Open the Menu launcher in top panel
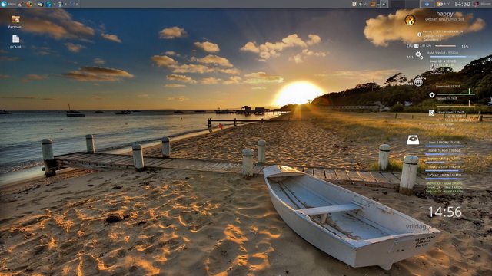Image resolution: width=492 pixels, height=276 pixels. point(8,4)
